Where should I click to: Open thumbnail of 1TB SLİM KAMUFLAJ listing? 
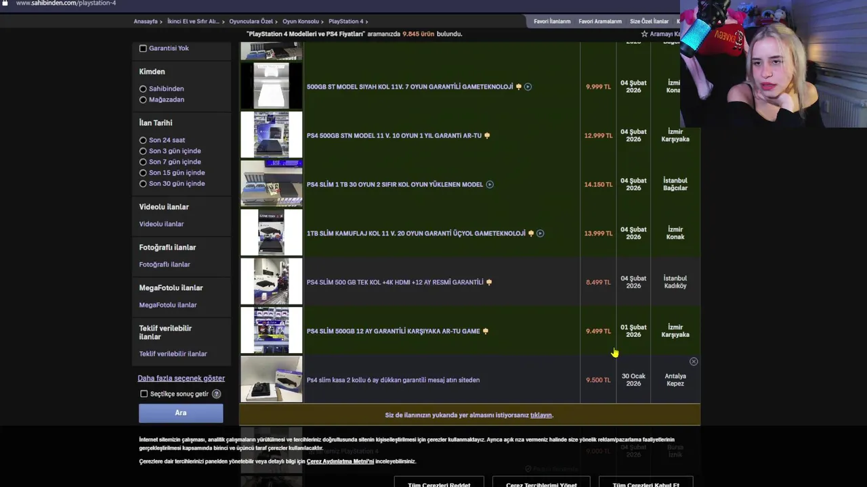(272, 233)
